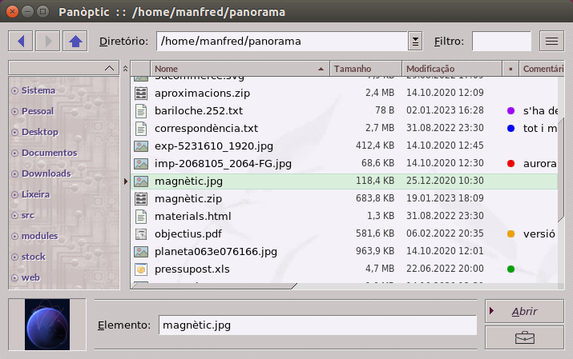This screenshot has width=573, height=359.
Task: Open Lixeira in the sidebar
Action: [35, 194]
